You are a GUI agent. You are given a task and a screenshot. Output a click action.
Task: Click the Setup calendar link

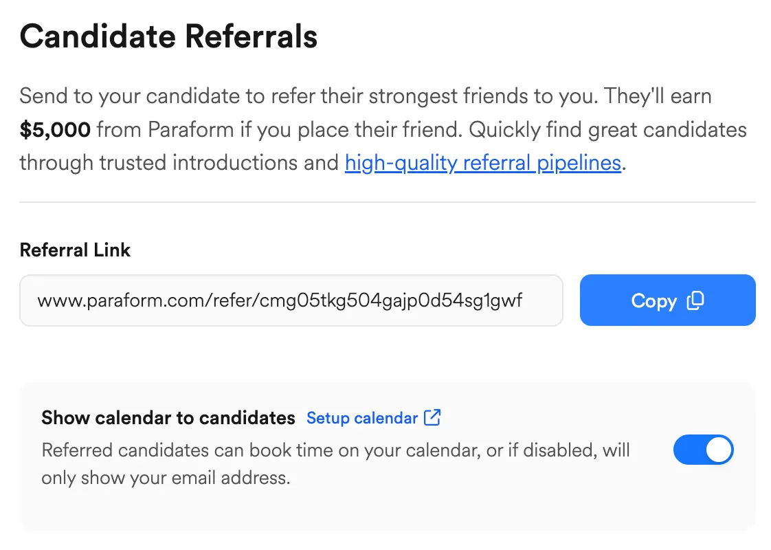pyautogui.click(x=363, y=417)
